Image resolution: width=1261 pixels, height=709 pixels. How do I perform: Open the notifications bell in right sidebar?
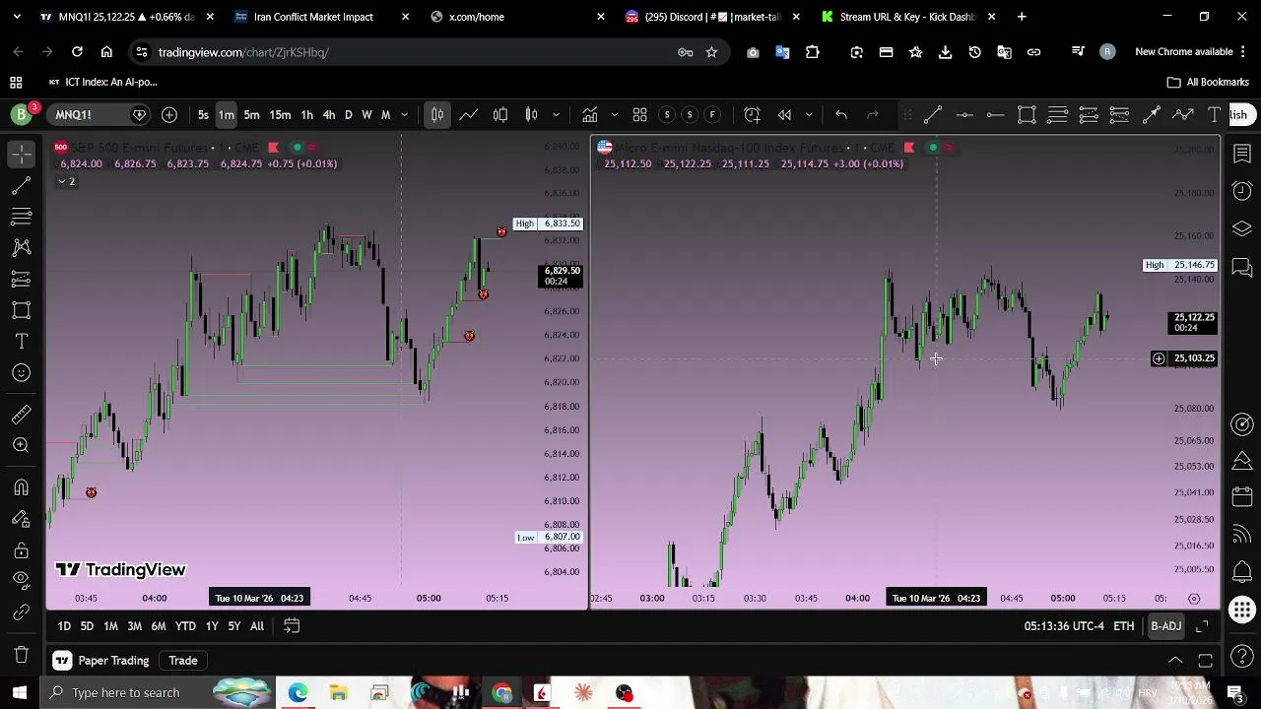tap(1242, 571)
